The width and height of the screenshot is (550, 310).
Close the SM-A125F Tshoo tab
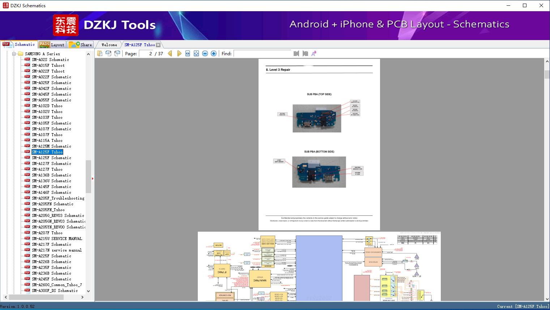click(158, 45)
